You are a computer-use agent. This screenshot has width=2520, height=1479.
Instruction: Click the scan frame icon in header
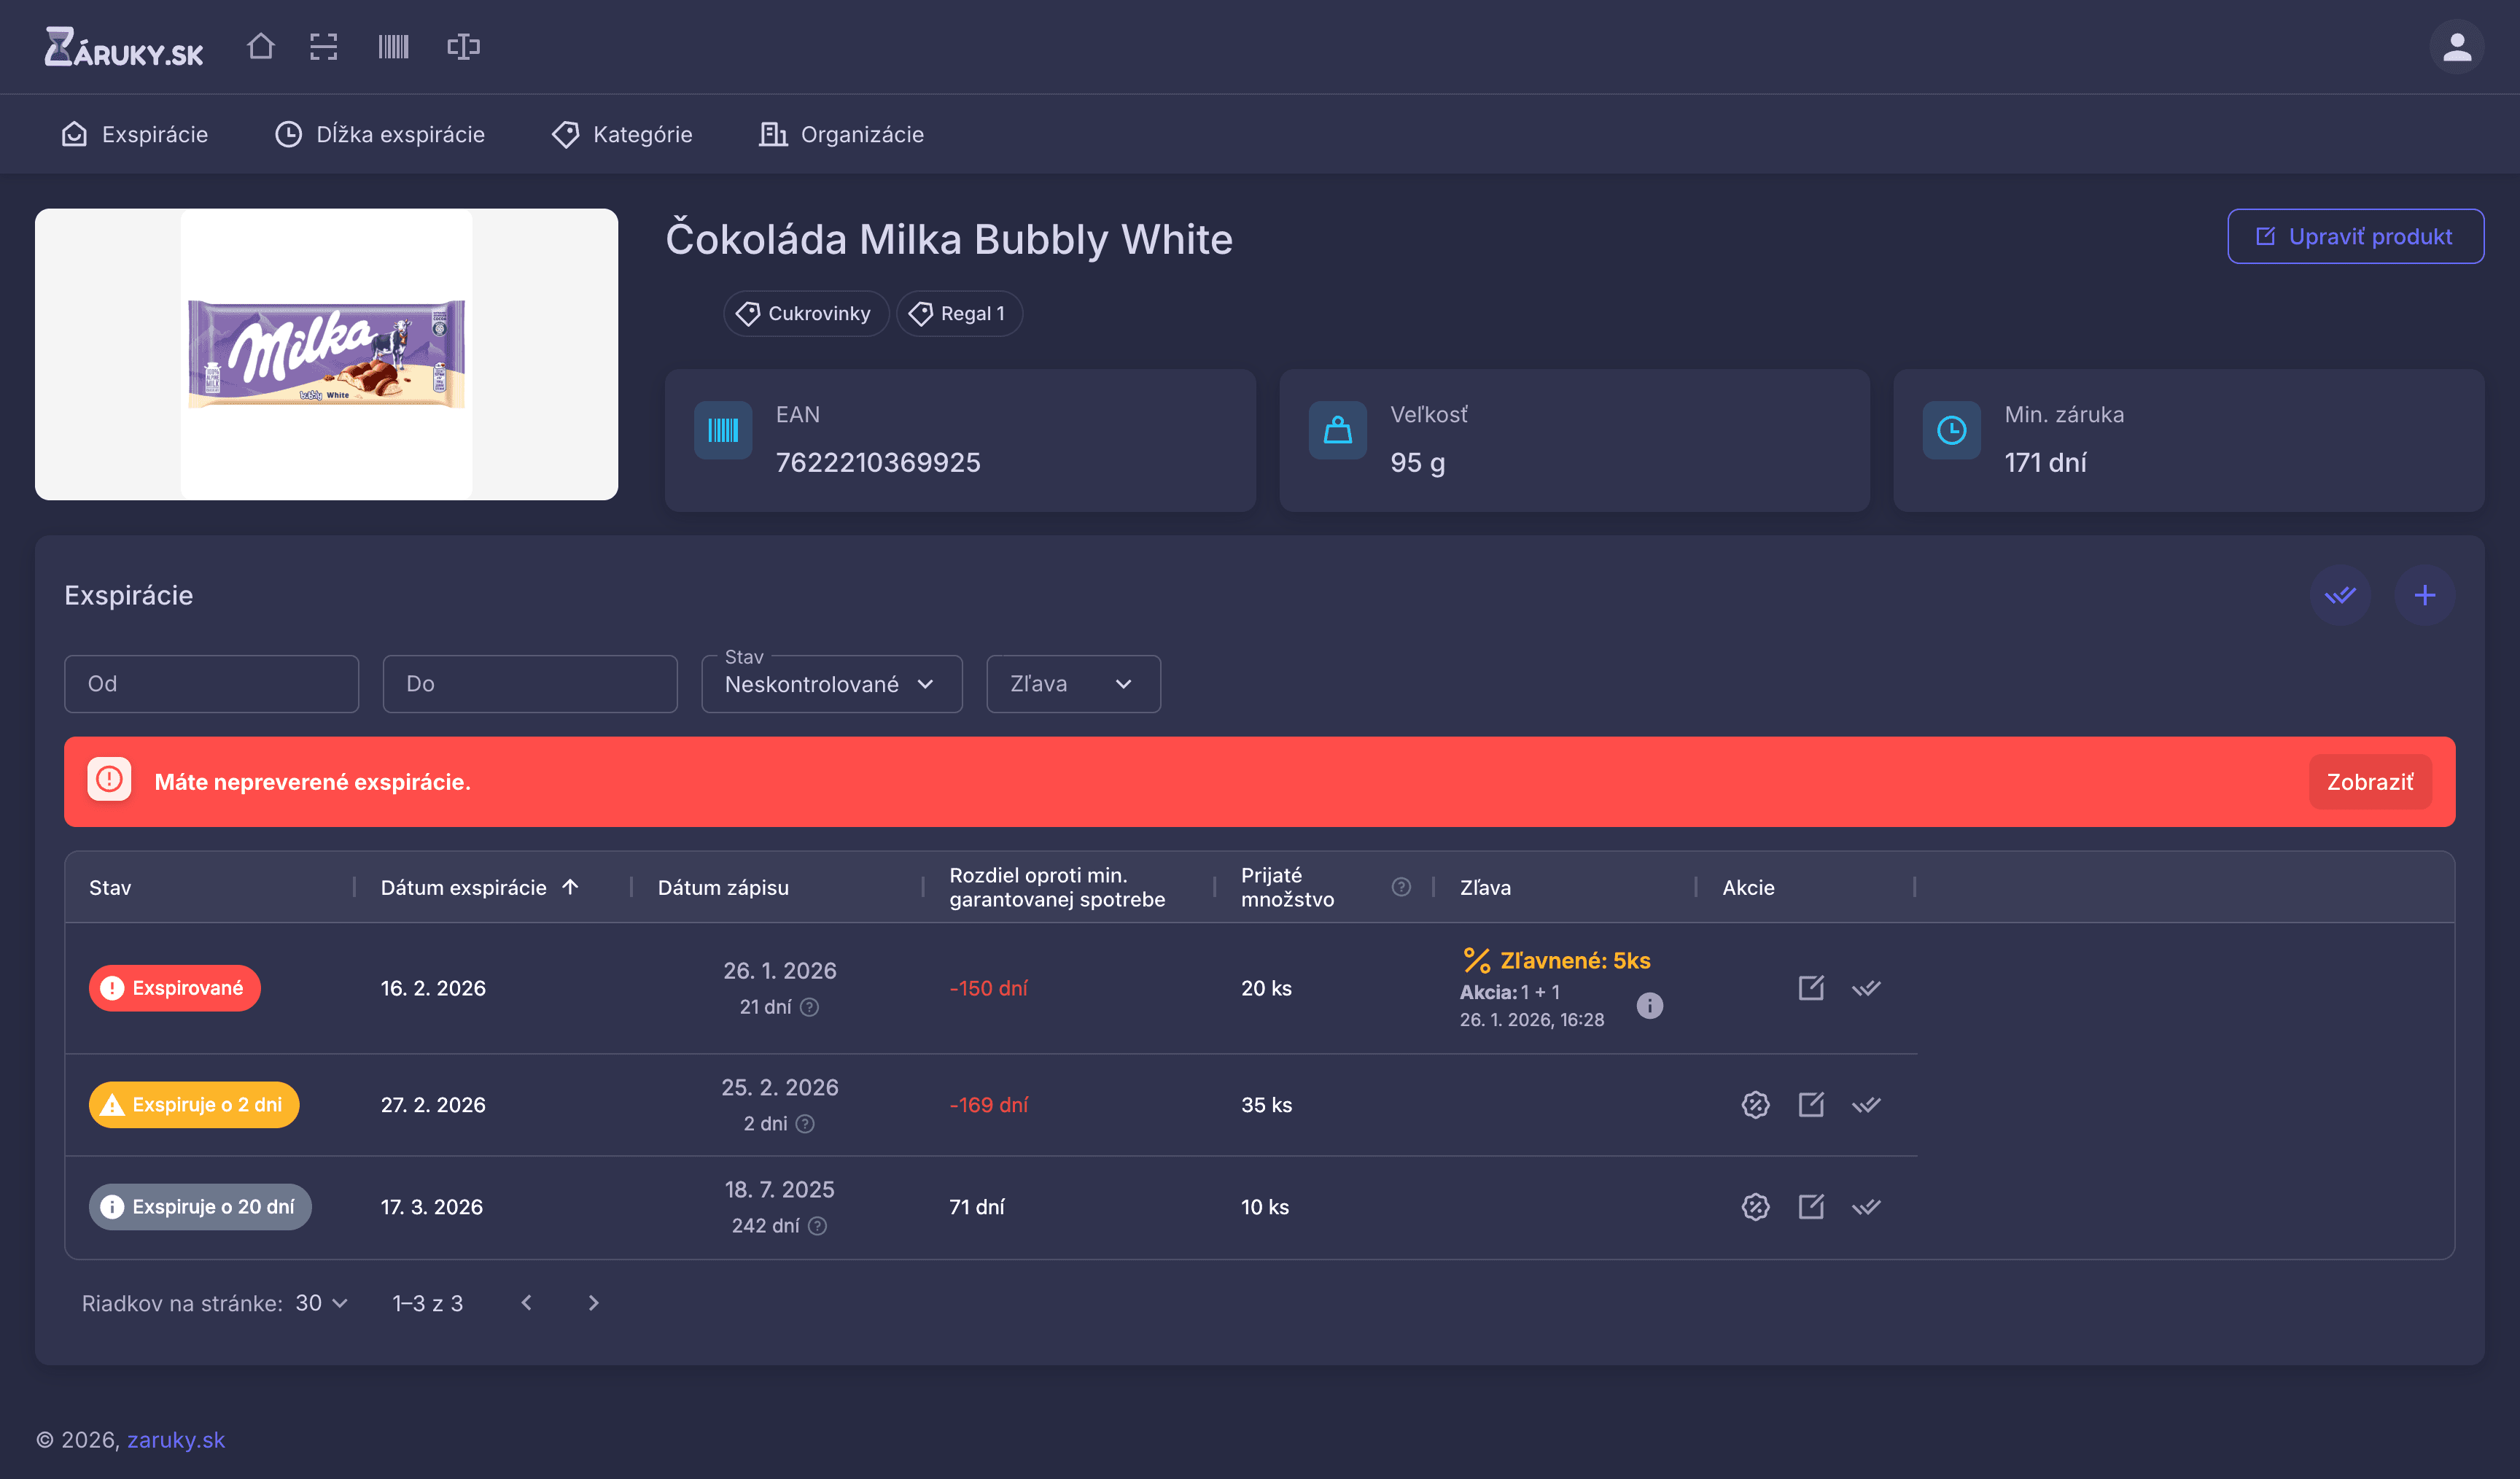click(x=323, y=46)
